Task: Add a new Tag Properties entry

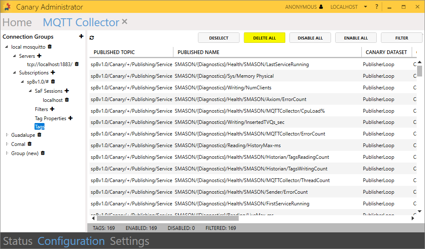Action: click(70, 118)
